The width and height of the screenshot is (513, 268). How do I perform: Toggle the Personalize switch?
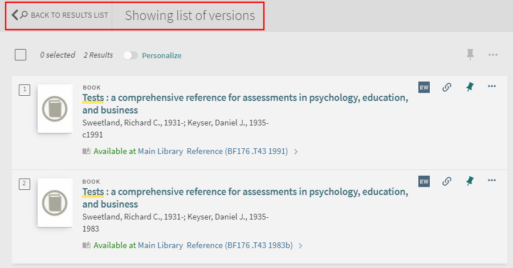pos(131,55)
